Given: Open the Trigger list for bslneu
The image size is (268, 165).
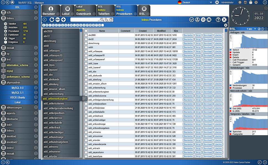Looking at the screenshot, I should [x=12, y=38].
